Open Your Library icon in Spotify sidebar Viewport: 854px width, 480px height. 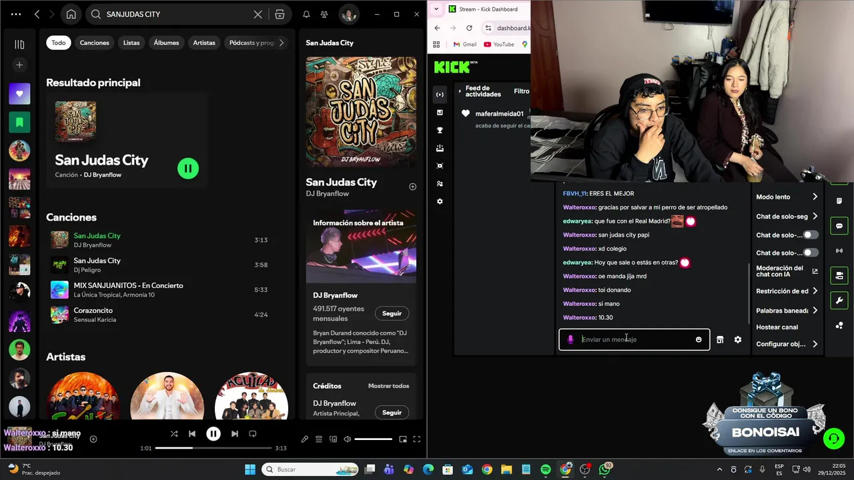tap(19, 44)
